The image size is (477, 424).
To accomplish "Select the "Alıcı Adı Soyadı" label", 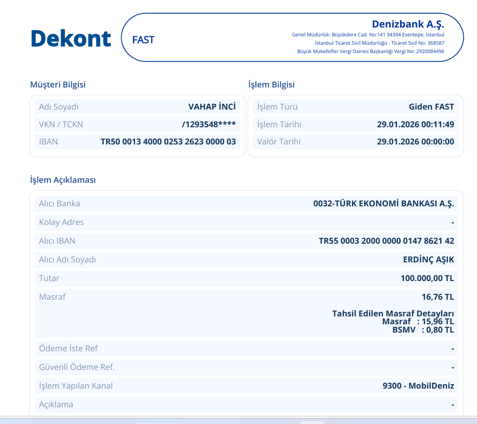I will (x=67, y=260).
